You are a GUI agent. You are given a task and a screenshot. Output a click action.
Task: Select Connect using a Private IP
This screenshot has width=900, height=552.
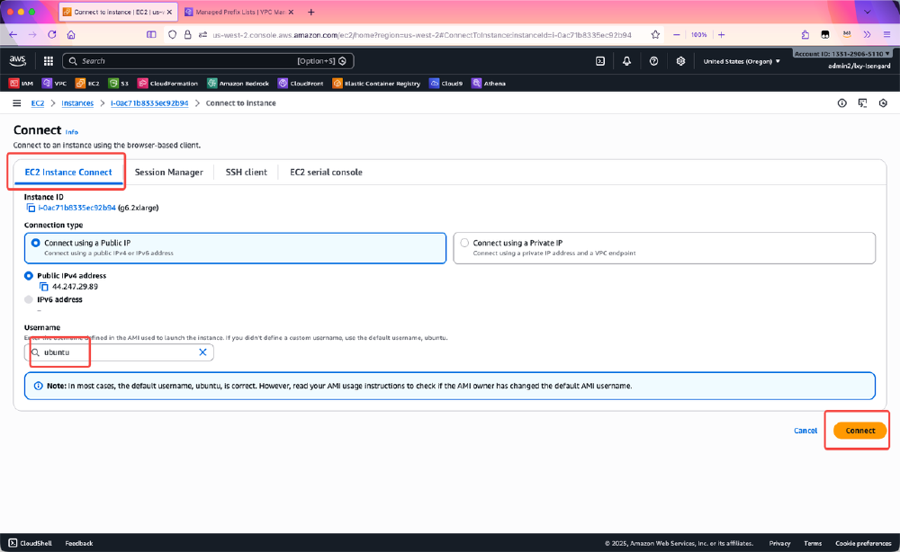(464, 242)
